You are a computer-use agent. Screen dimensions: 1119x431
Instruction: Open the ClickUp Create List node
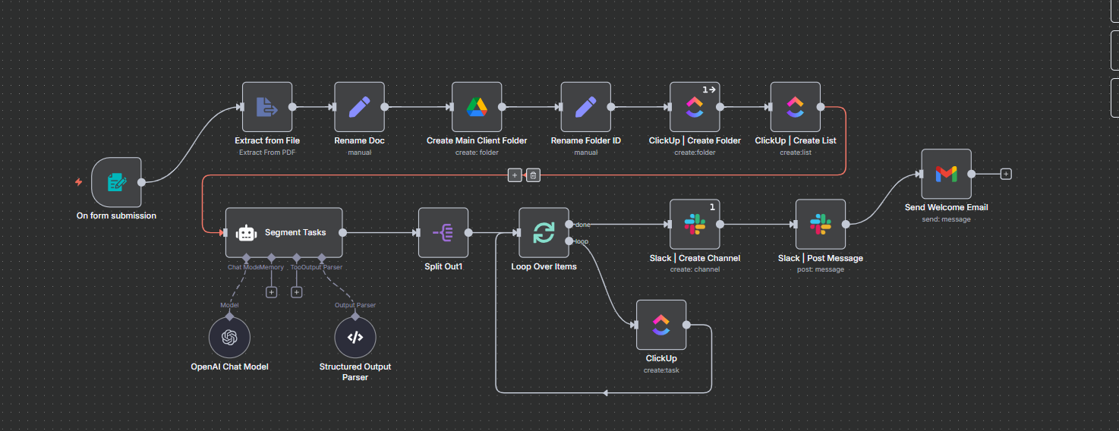coord(795,107)
